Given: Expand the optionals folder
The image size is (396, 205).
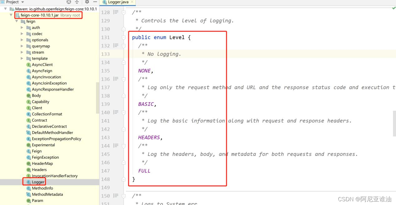Looking at the screenshot, I should (x=22, y=40).
